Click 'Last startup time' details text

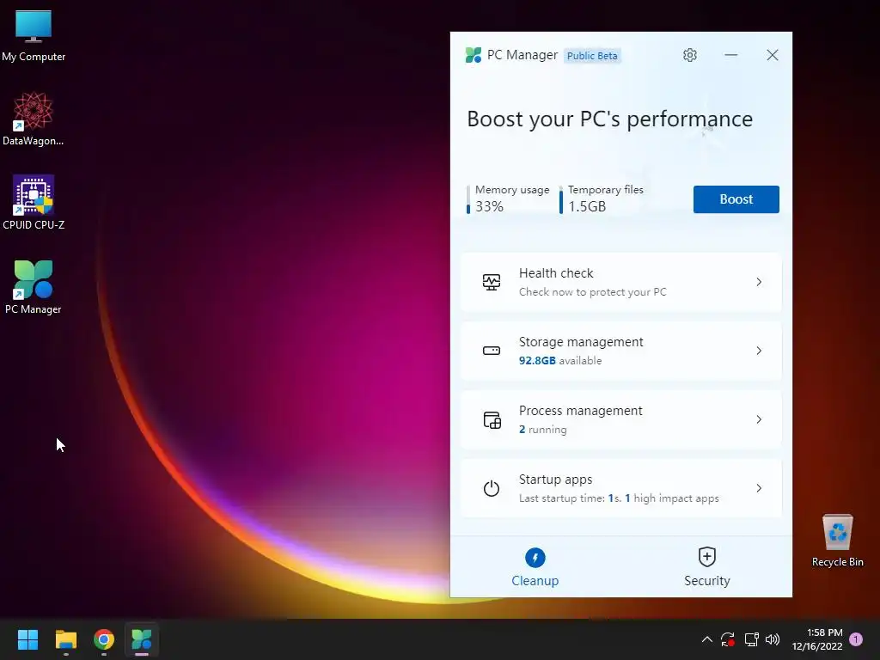(619, 498)
